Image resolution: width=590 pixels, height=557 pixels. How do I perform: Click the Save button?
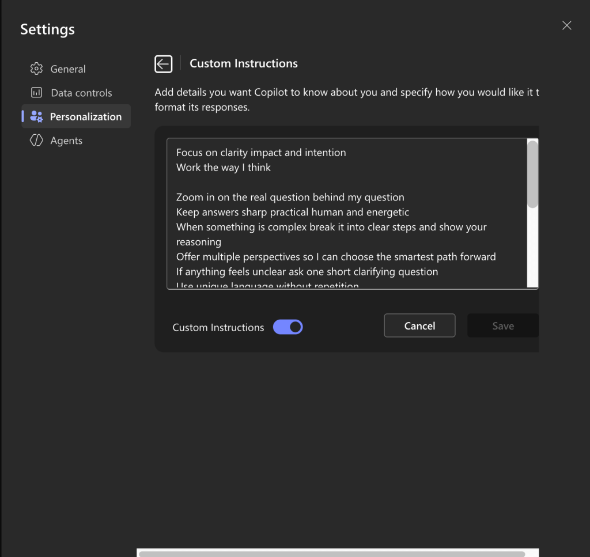[x=502, y=325]
